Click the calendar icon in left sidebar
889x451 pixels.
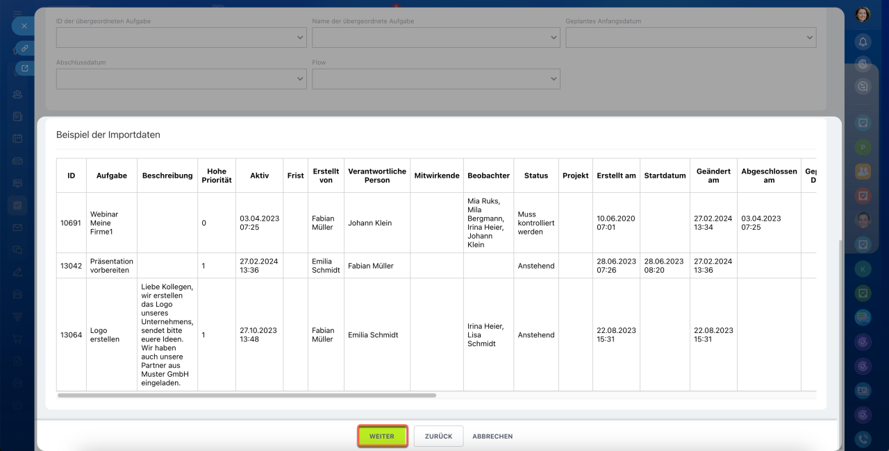(17, 138)
